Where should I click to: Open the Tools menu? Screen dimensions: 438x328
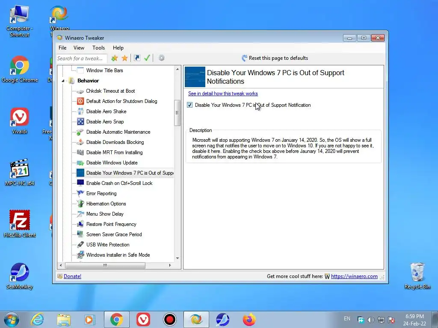(99, 48)
